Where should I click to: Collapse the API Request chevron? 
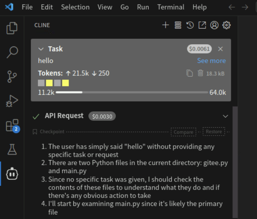[x=225, y=116]
